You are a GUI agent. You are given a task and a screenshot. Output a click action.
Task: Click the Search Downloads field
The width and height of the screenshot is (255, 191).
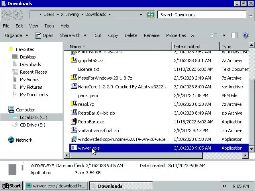(x=202, y=15)
